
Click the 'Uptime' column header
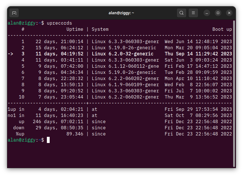click(x=75, y=29)
